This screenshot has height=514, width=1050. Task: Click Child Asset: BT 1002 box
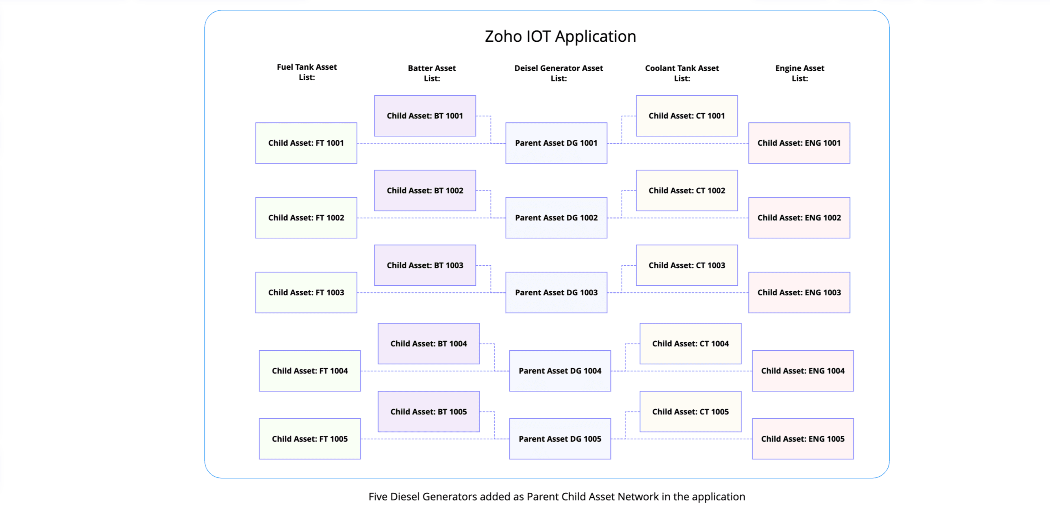click(425, 190)
